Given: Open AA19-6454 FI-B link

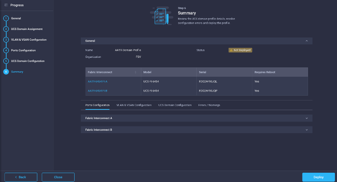Looking at the screenshot, I should click(x=98, y=91).
